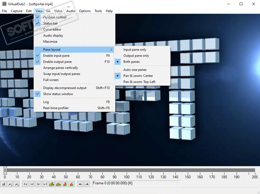
Task: Click the VirtualDub2 gear application icon
Action: point(4,4)
